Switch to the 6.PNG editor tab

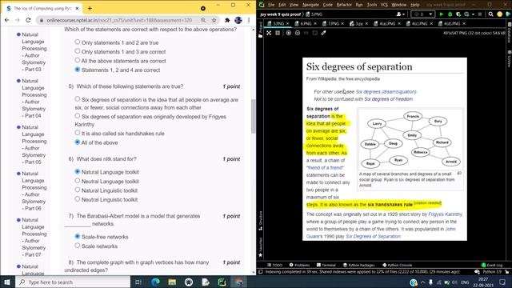click(306, 23)
